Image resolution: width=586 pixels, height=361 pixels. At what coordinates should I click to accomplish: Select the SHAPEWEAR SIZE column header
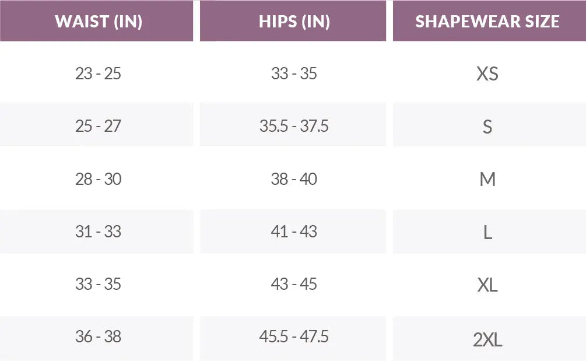click(487, 22)
